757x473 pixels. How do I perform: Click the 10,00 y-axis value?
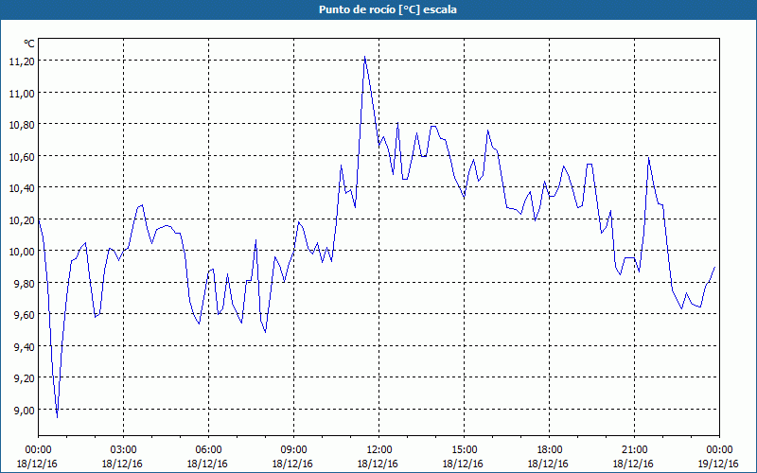click(22, 251)
